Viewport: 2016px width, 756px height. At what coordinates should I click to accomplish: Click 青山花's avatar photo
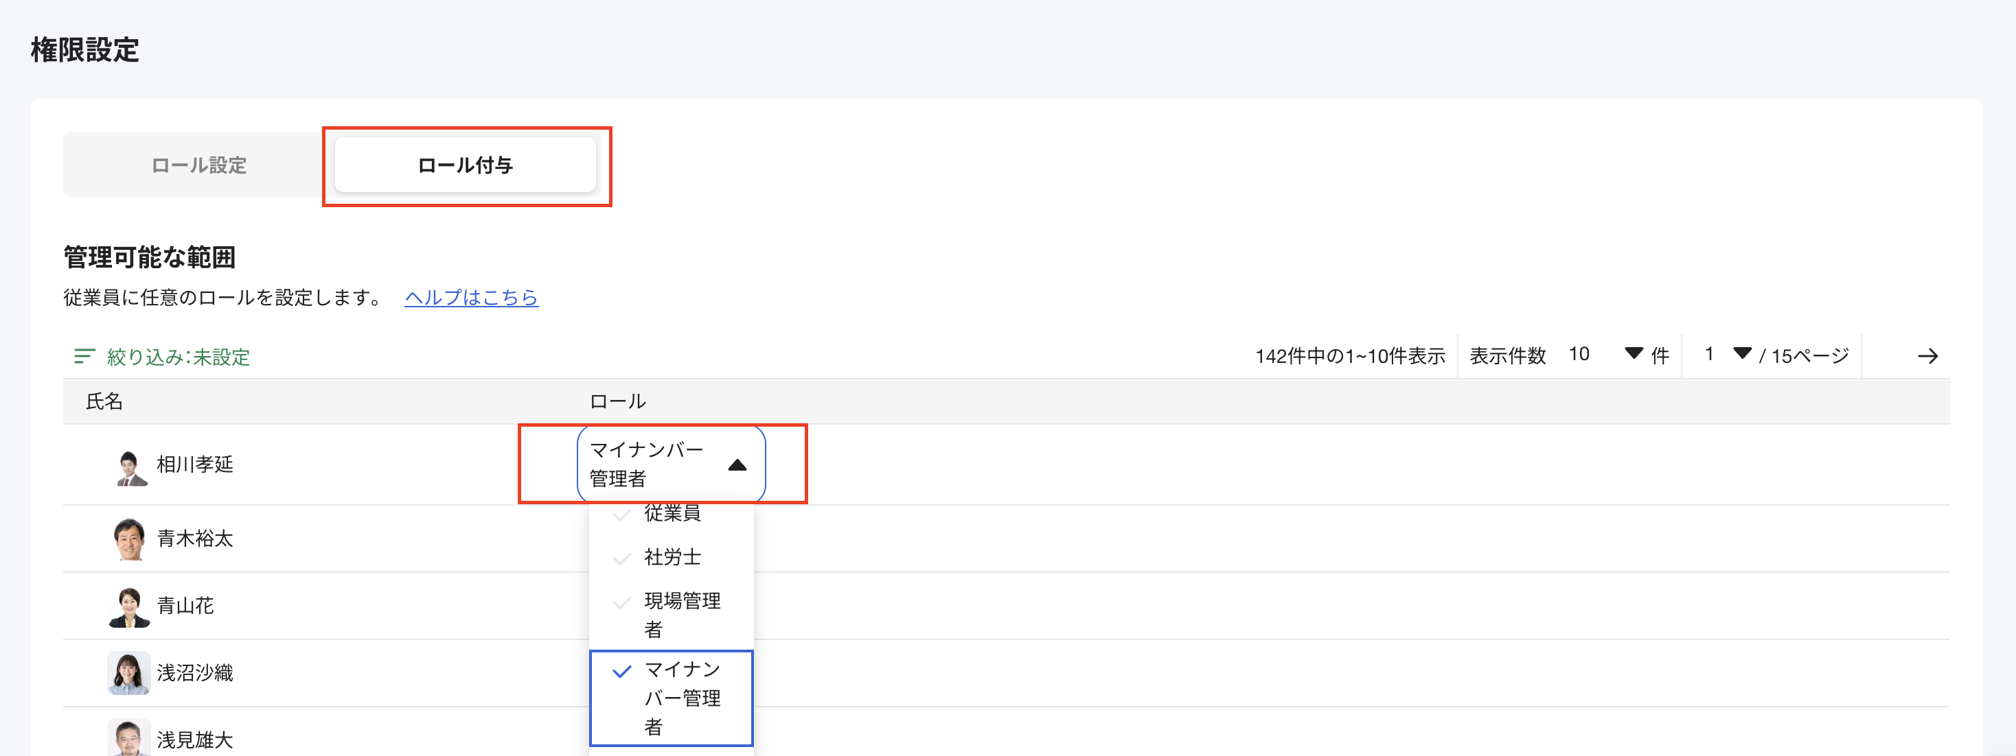pos(129,606)
